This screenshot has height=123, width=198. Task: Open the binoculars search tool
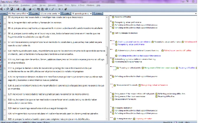pos(24,9)
